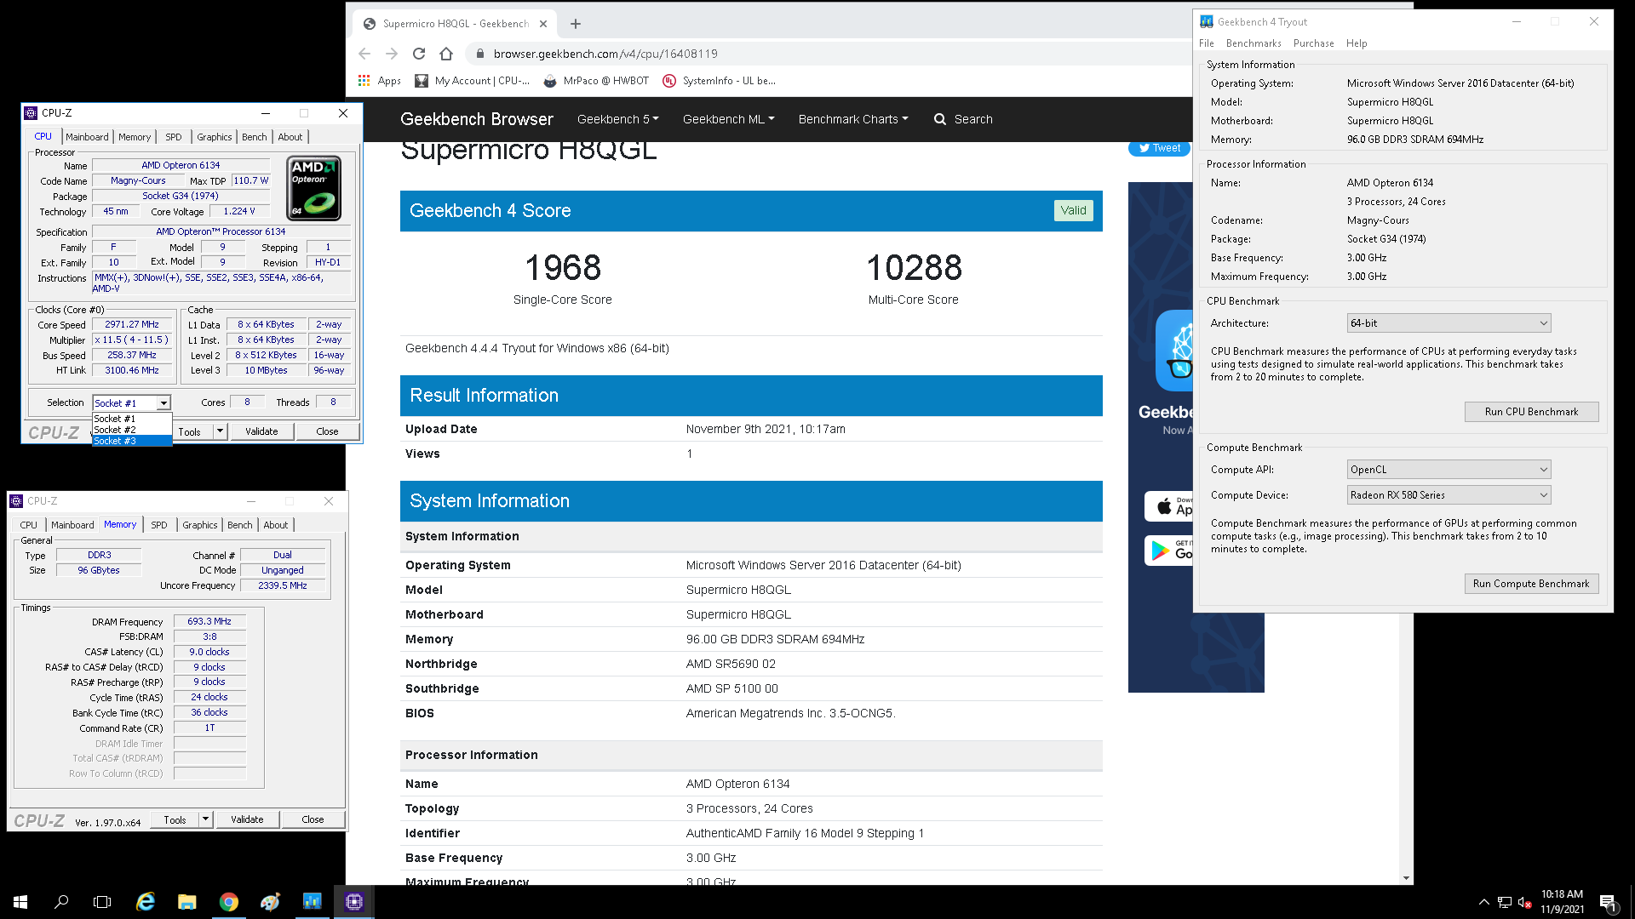The image size is (1635, 919).
Task: Reload the Geekbench page
Action: coord(419,54)
